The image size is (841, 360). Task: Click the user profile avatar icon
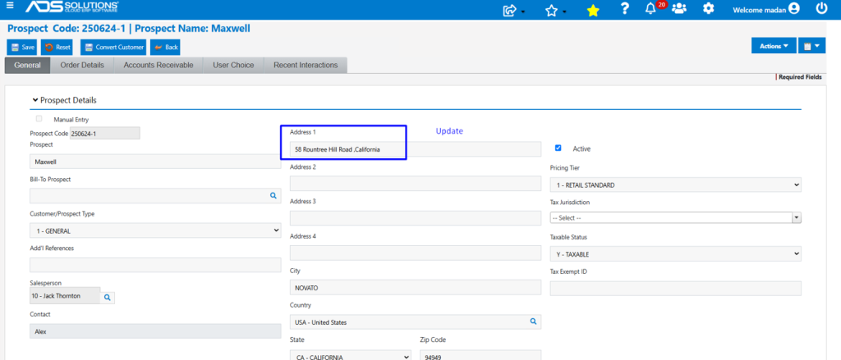[x=794, y=9]
